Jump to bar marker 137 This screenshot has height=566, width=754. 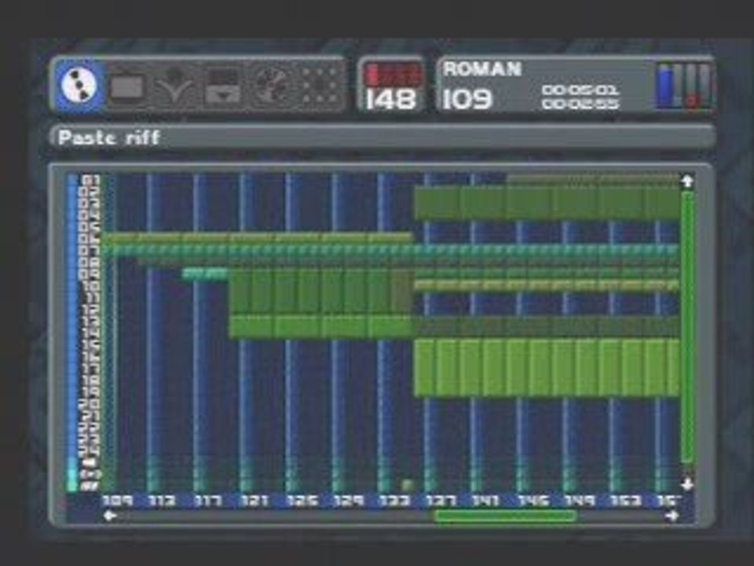[440, 501]
